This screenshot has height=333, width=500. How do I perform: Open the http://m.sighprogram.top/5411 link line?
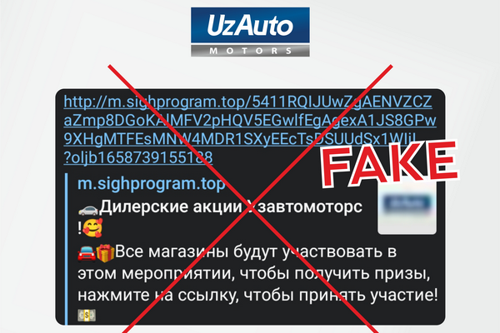(x=247, y=102)
